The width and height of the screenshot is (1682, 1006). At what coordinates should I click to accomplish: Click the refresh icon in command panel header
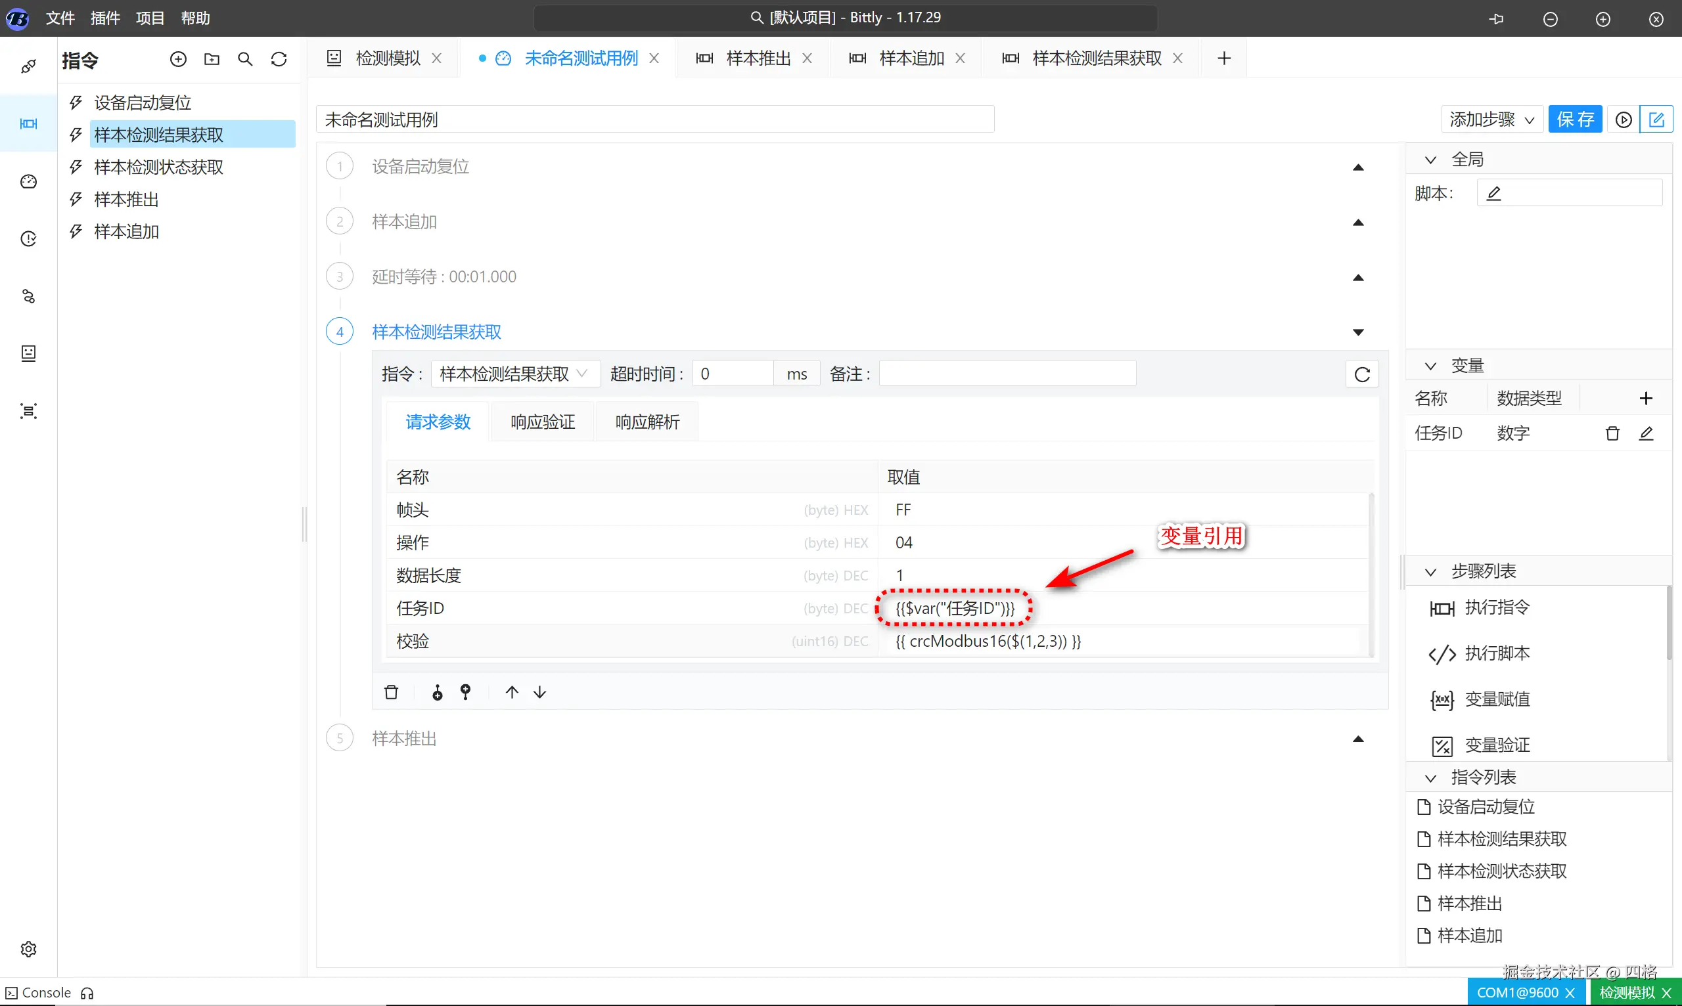(279, 60)
